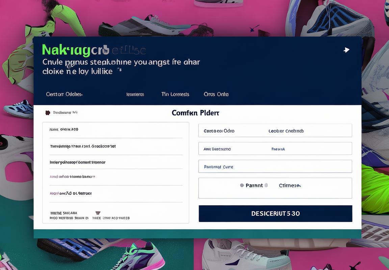Image resolution: width=389 pixels, height=270 pixels.
Task: Click the Comfan Pldert heading
Action: [196, 113]
